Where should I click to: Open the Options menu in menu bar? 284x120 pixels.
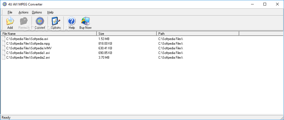37,12
